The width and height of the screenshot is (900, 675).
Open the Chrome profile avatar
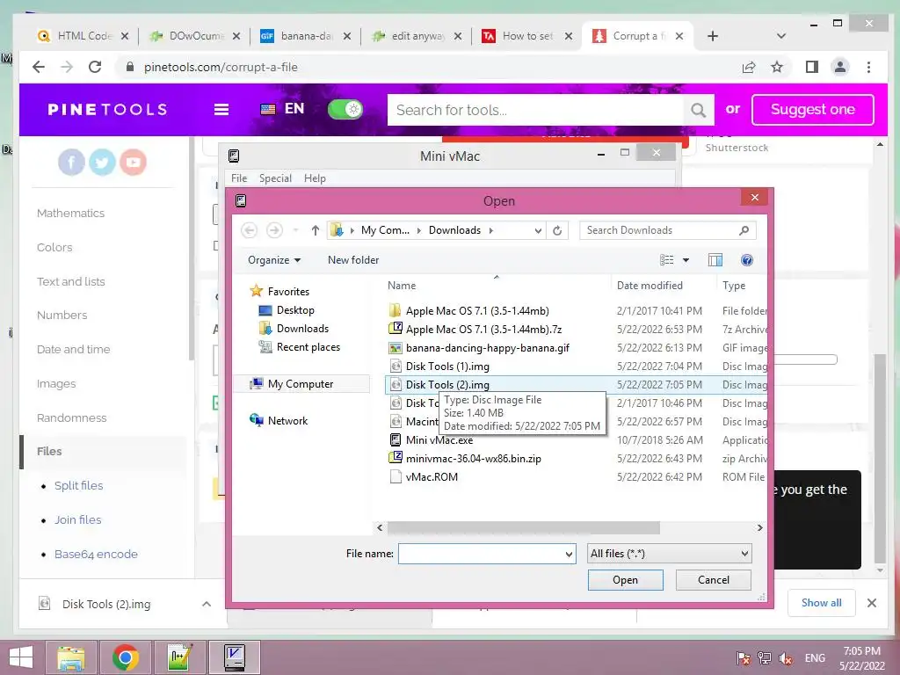pos(839,67)
